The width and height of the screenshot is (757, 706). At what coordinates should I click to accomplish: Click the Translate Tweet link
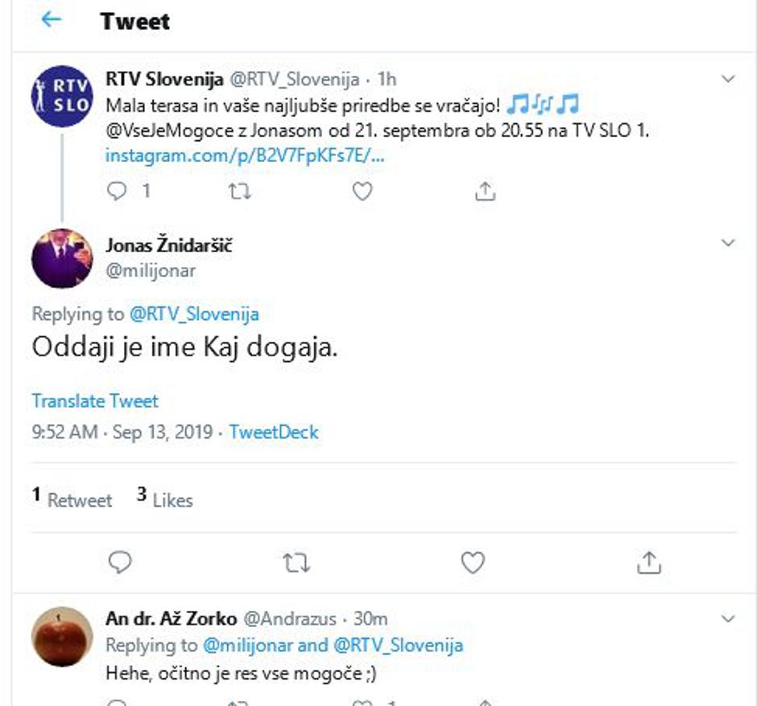94,401
